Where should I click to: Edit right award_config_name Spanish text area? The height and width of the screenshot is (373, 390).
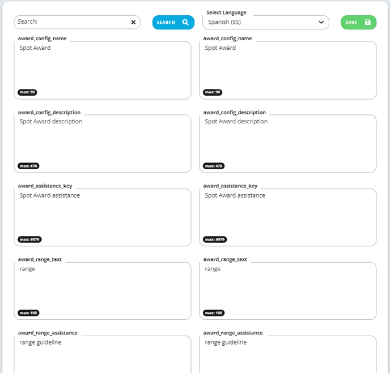coord(288,70)
